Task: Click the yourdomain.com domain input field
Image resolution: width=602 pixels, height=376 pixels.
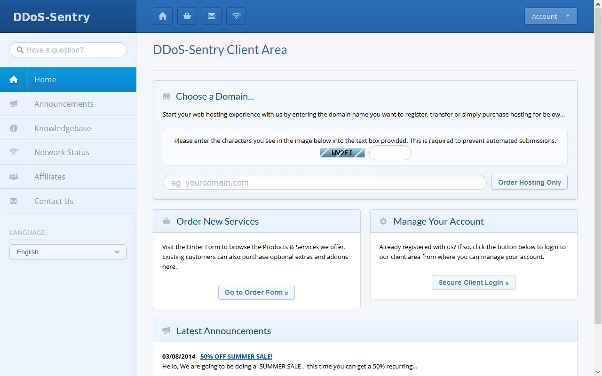Action: [325, 182]
